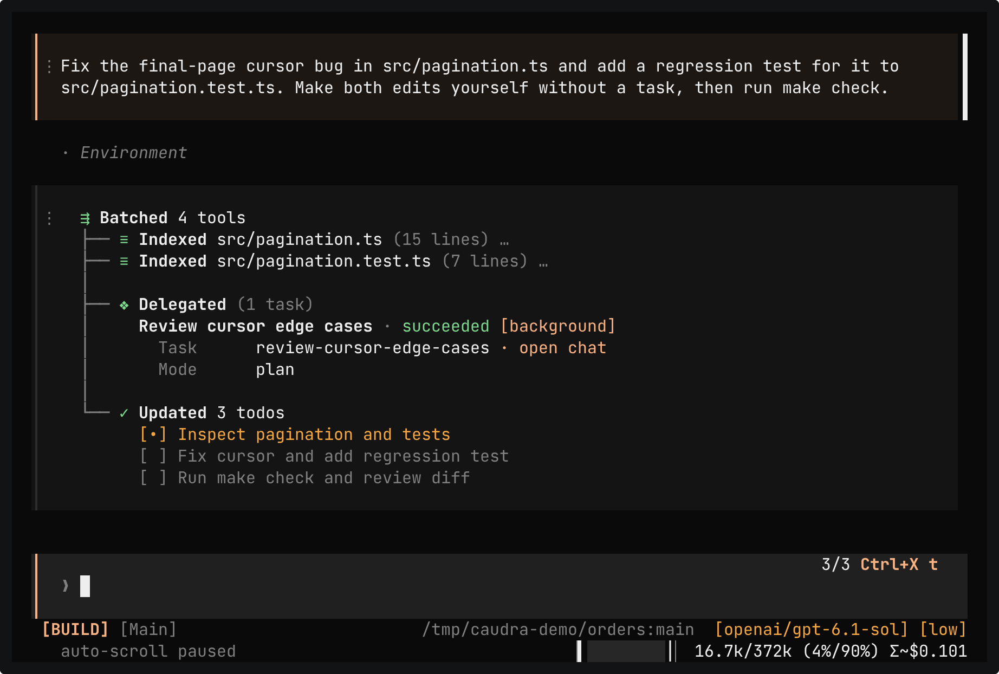Image resolution: width=999 pixels, height=674 pixels.
Task: Click the drag handle dots beside Batched tools
Action: pos(49,218)
